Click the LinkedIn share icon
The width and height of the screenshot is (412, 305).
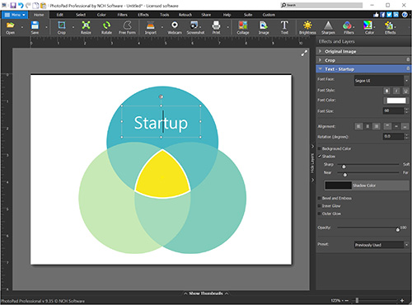(396, 15)
